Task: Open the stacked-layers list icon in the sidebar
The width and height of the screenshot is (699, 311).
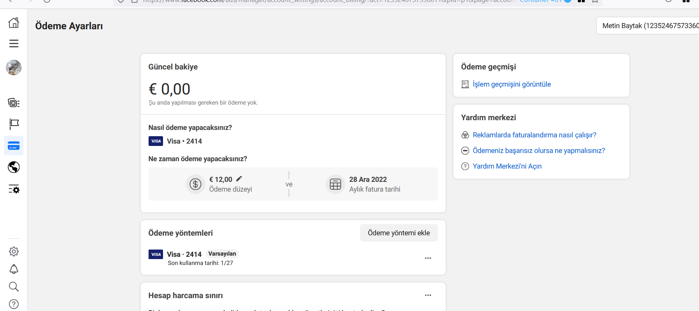Action: click(14, 103)
